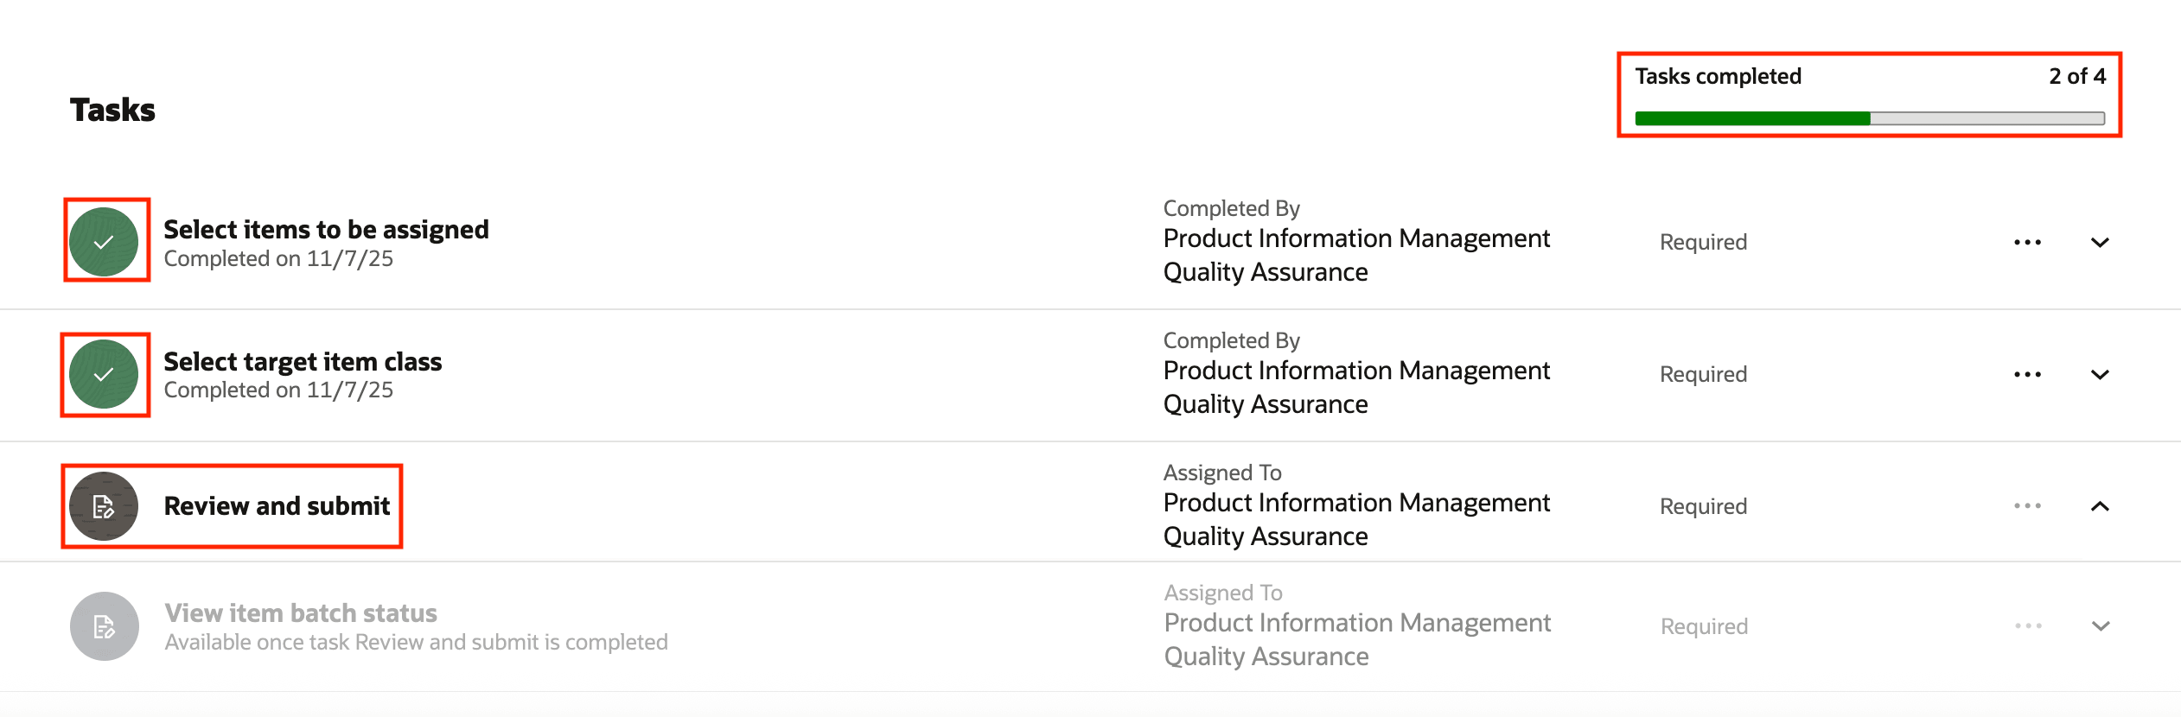Open the three-dot menu for View item batch status
The height and width of the screenshot is (717, 2181).
coord(2027,626)
